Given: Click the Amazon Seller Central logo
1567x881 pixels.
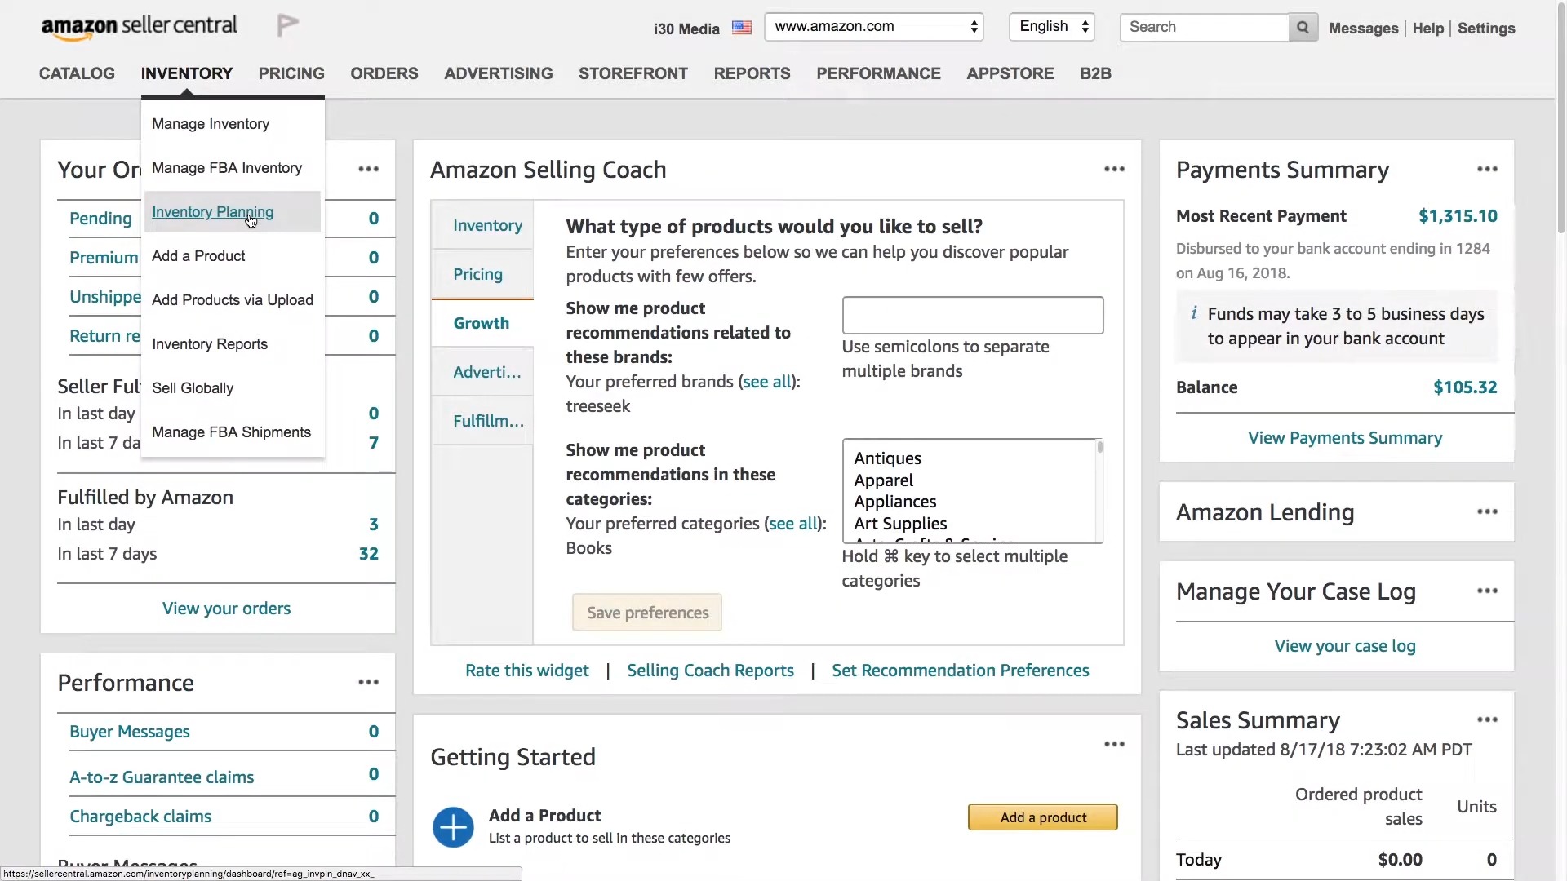Looking at the screenshot, I should click(139, 25).
